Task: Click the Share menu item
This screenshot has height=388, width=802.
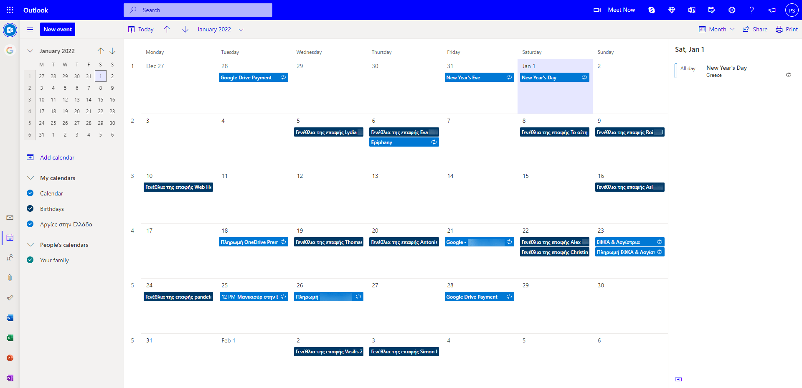Action: [x=755, y=29]
